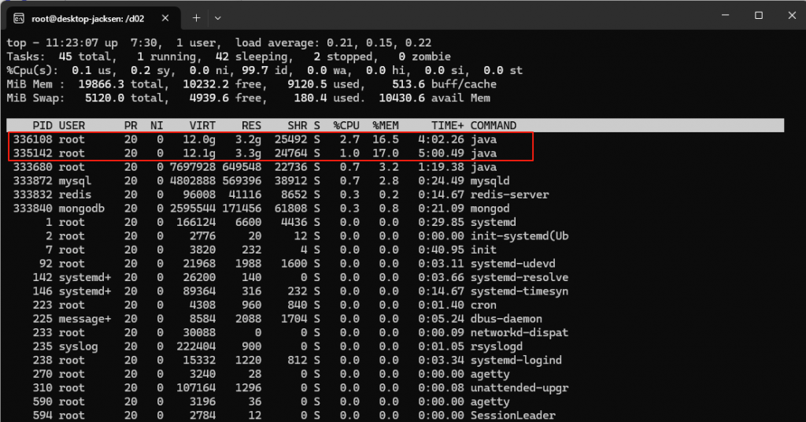Click the PID column header

pyautogui.click(x=43, y=125)
